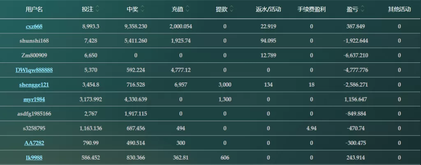The height and width of the screenshot is (165, 421).
Task: Sort by 盈亏 column arrows icon
Action: click(362, 9)
